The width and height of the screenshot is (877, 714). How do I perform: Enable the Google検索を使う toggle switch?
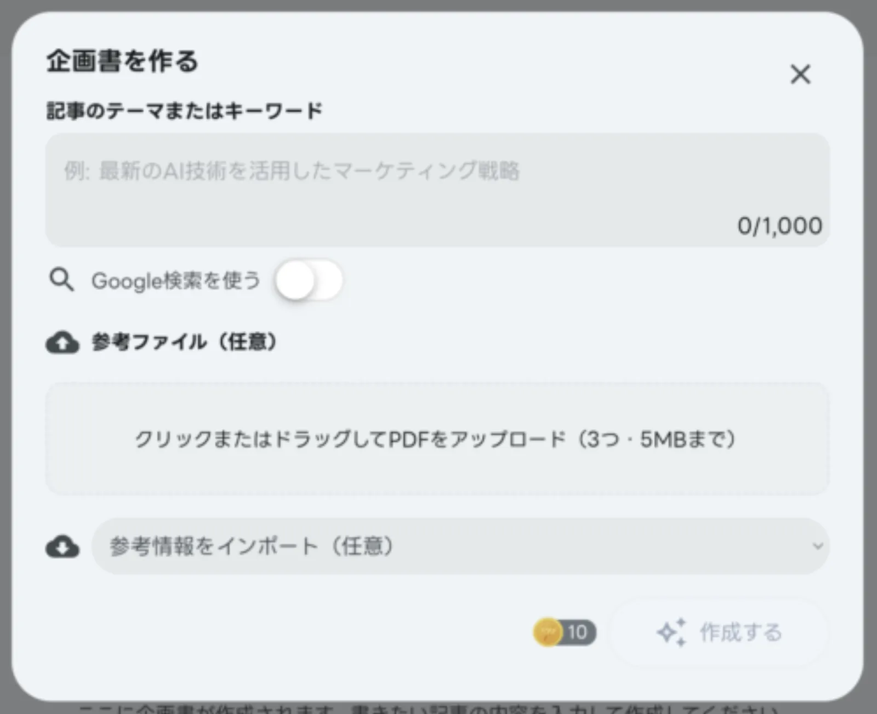pos(309,280)
